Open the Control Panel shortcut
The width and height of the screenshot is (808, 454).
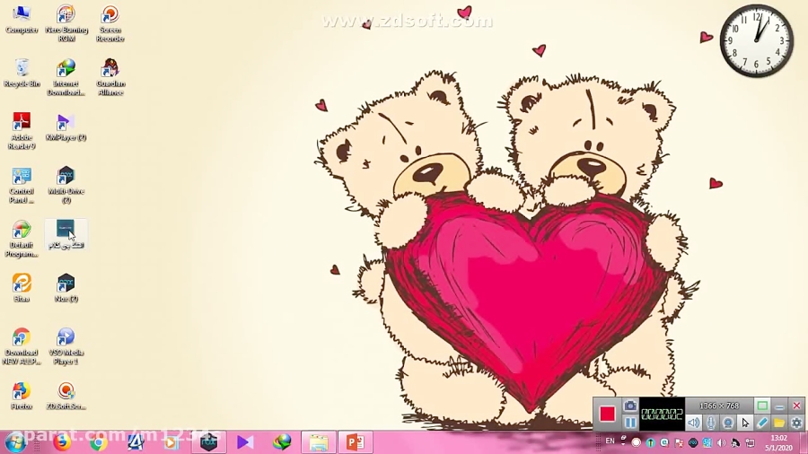(x=22, y=185)
